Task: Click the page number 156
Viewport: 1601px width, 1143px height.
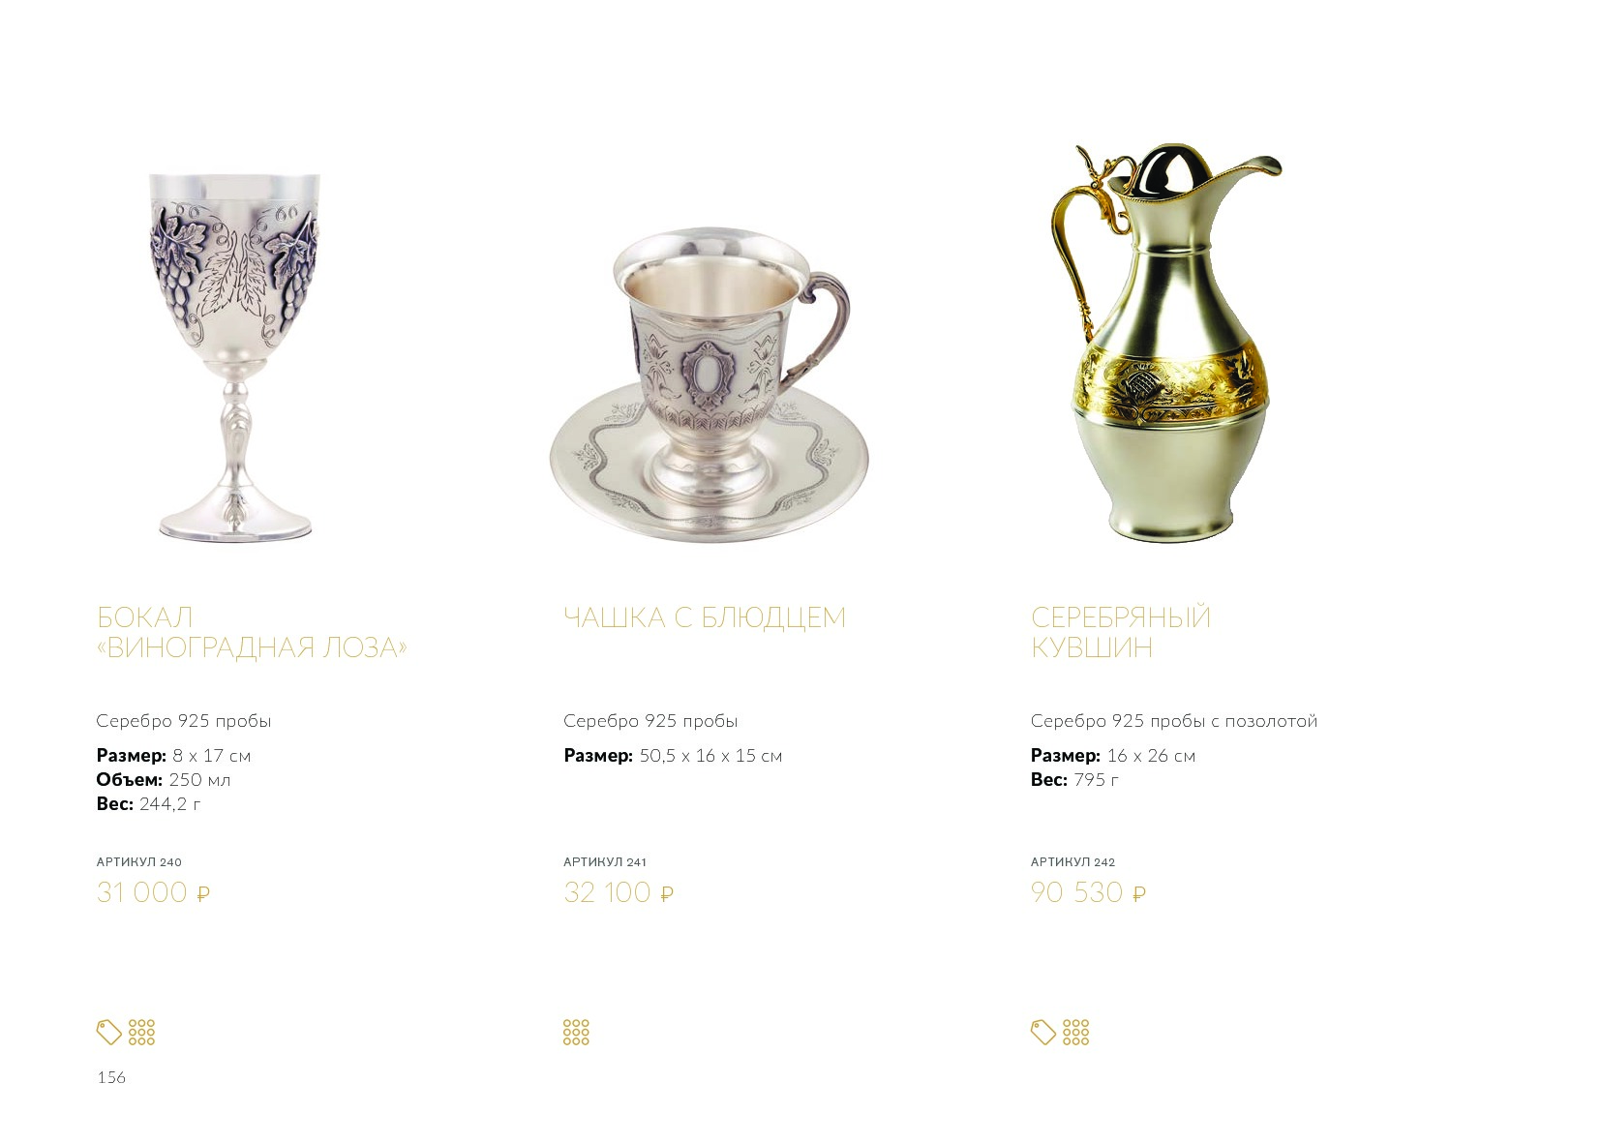Action: [111, 1077]
